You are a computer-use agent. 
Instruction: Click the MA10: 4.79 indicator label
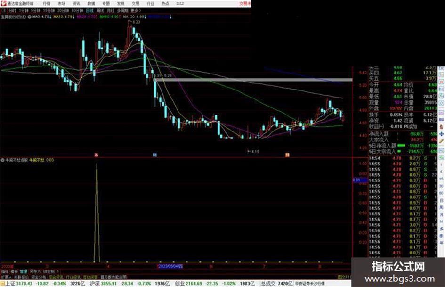pyautogui.click(x=64, y=17)
